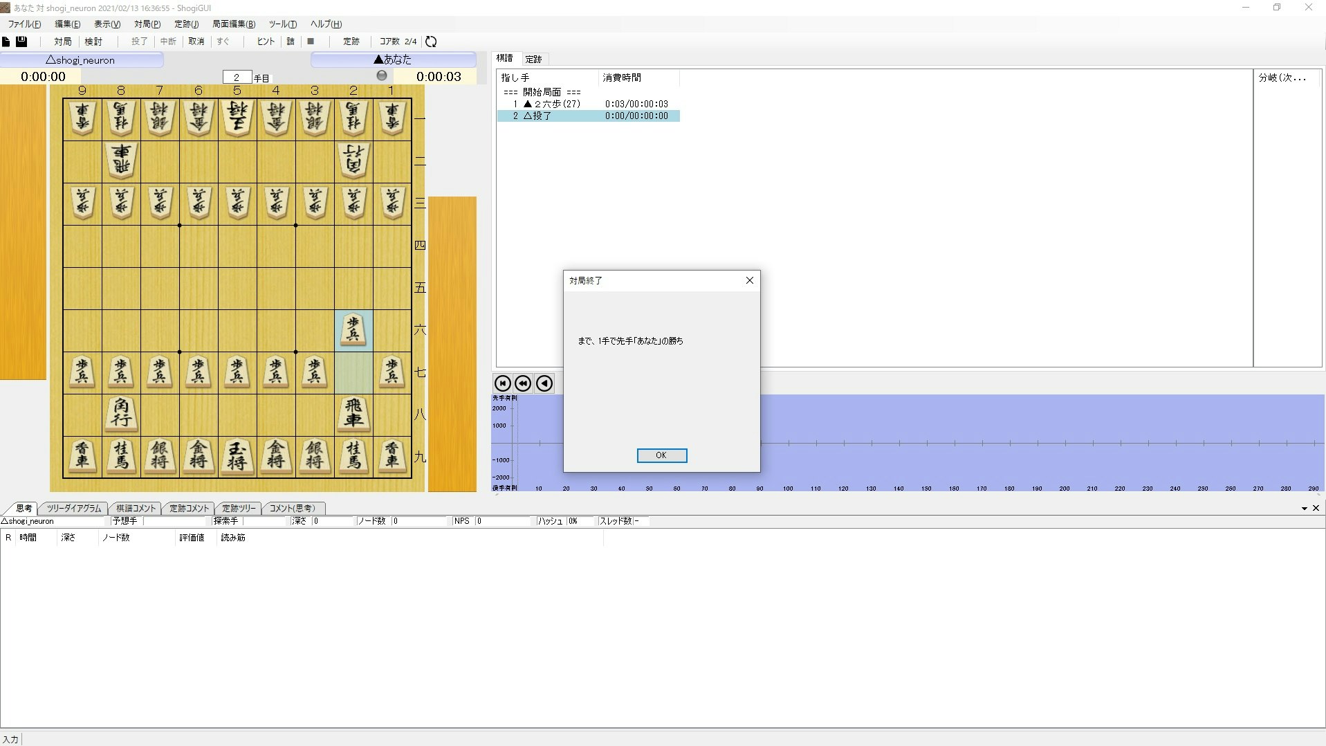The width and height of the screenshot is (1326, 746).
Task: Open the 局面編集(B) menu
Action: coord(234,24)
